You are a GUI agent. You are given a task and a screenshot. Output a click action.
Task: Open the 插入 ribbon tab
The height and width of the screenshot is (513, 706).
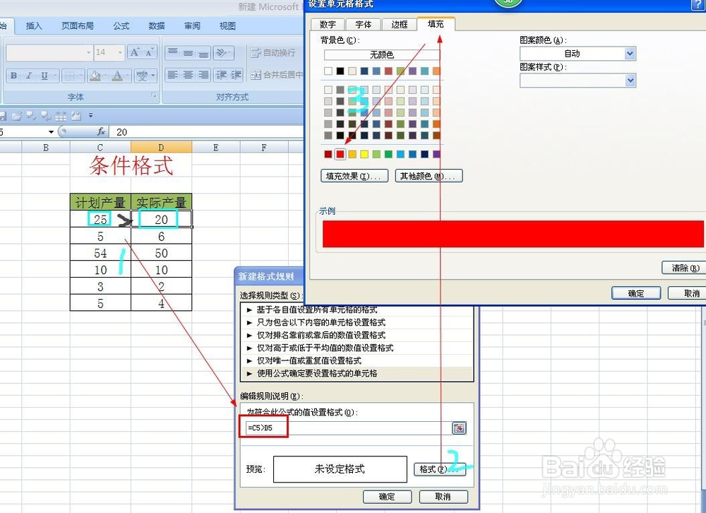(x=34, y=26)
